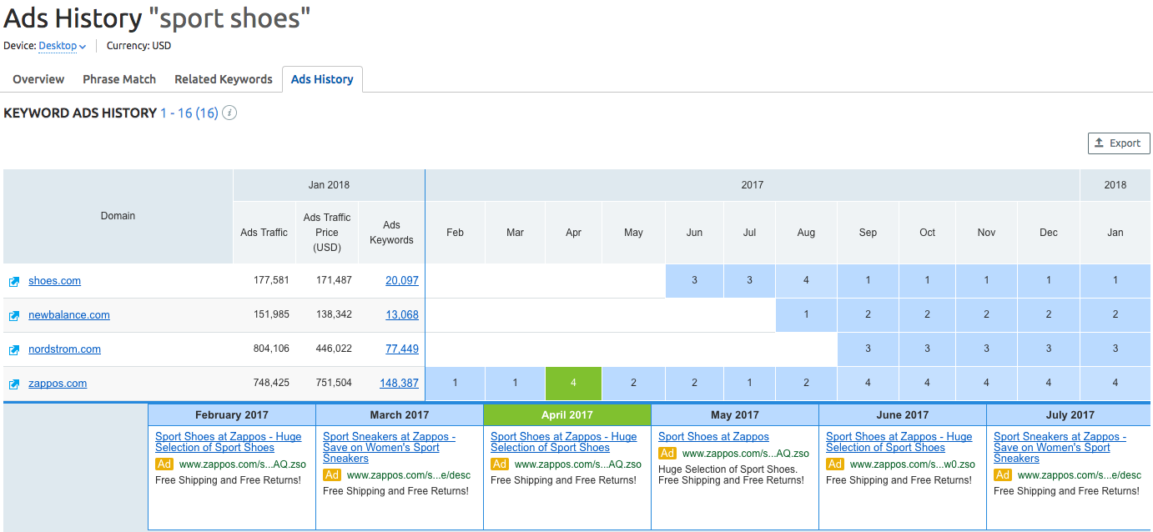The height and width of the screenshot is (532, 1153).
Task: Open the March 2017 Sport Sneakers ad headline
Action: pos(389,448)
